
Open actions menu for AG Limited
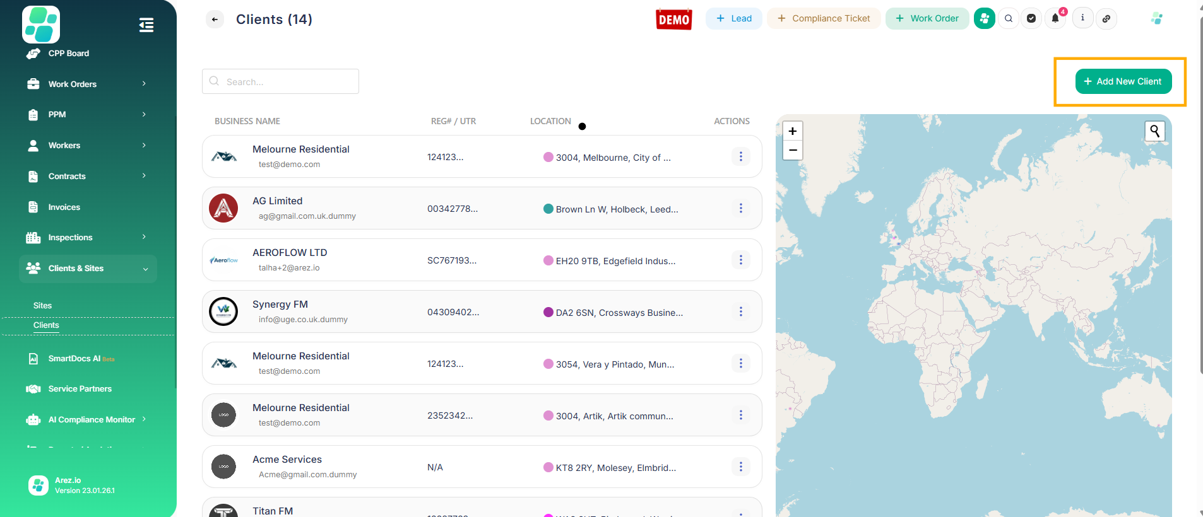pyautogui.click(x=740, y=208)
